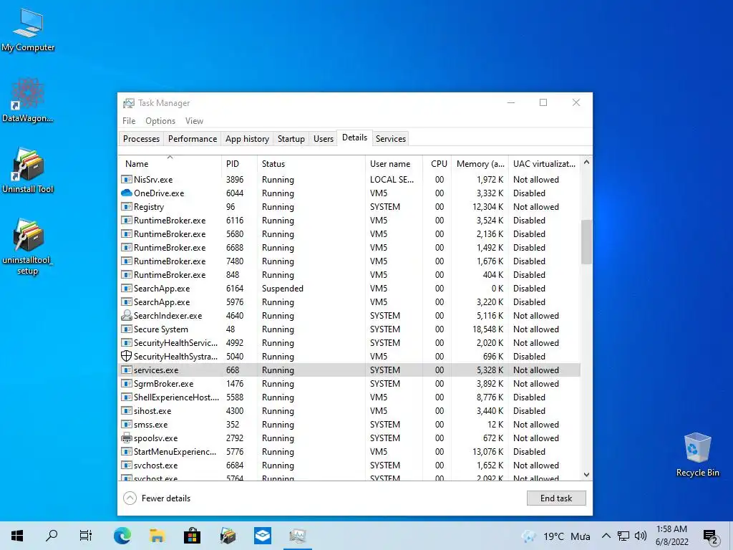
Task: Open the View menu
Action: 194,120
